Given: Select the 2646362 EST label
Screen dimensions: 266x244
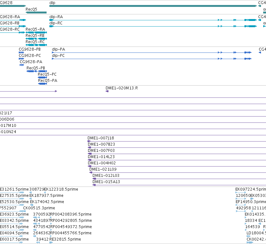Looking at the screenshot, I should tap(42, 233).
